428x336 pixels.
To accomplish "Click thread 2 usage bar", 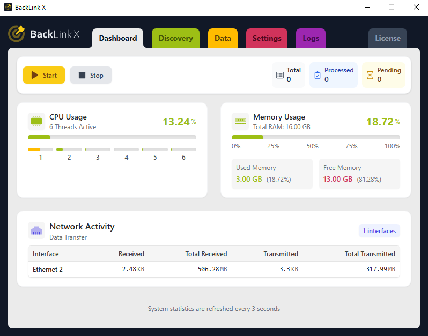I will tap(69, 150).
